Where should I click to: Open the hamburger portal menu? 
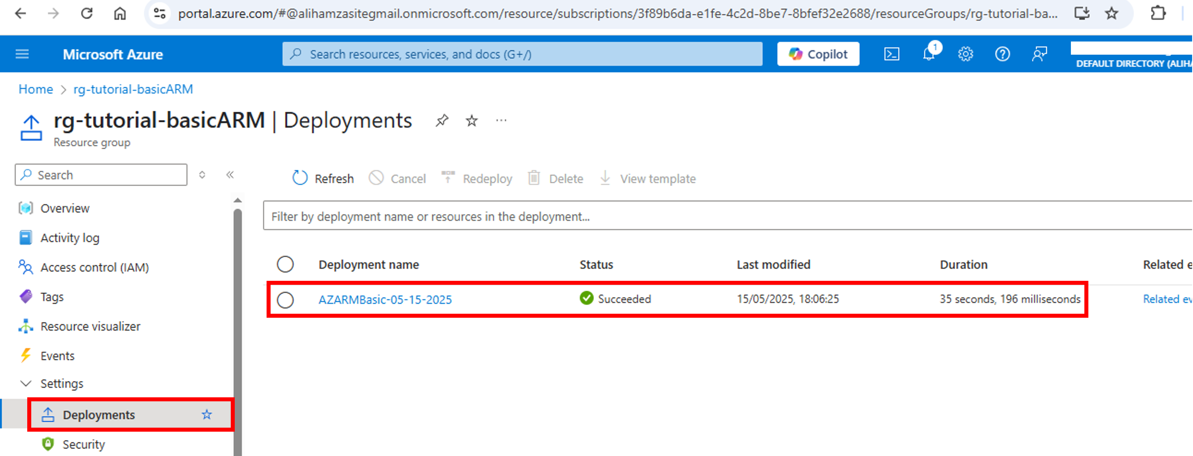point(22,54)
